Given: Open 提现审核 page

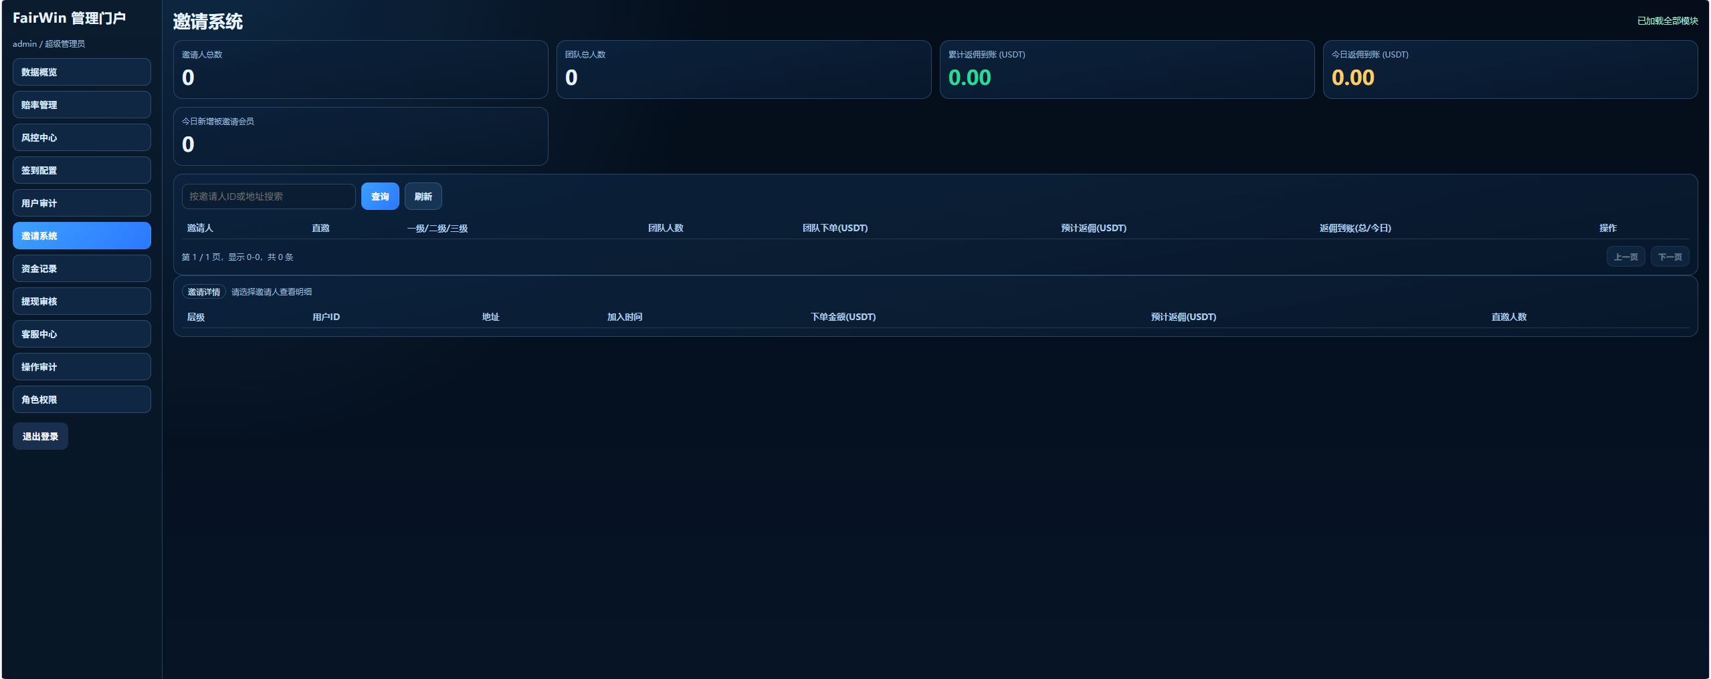Looking at the screenshot, I should coord(82,301).
